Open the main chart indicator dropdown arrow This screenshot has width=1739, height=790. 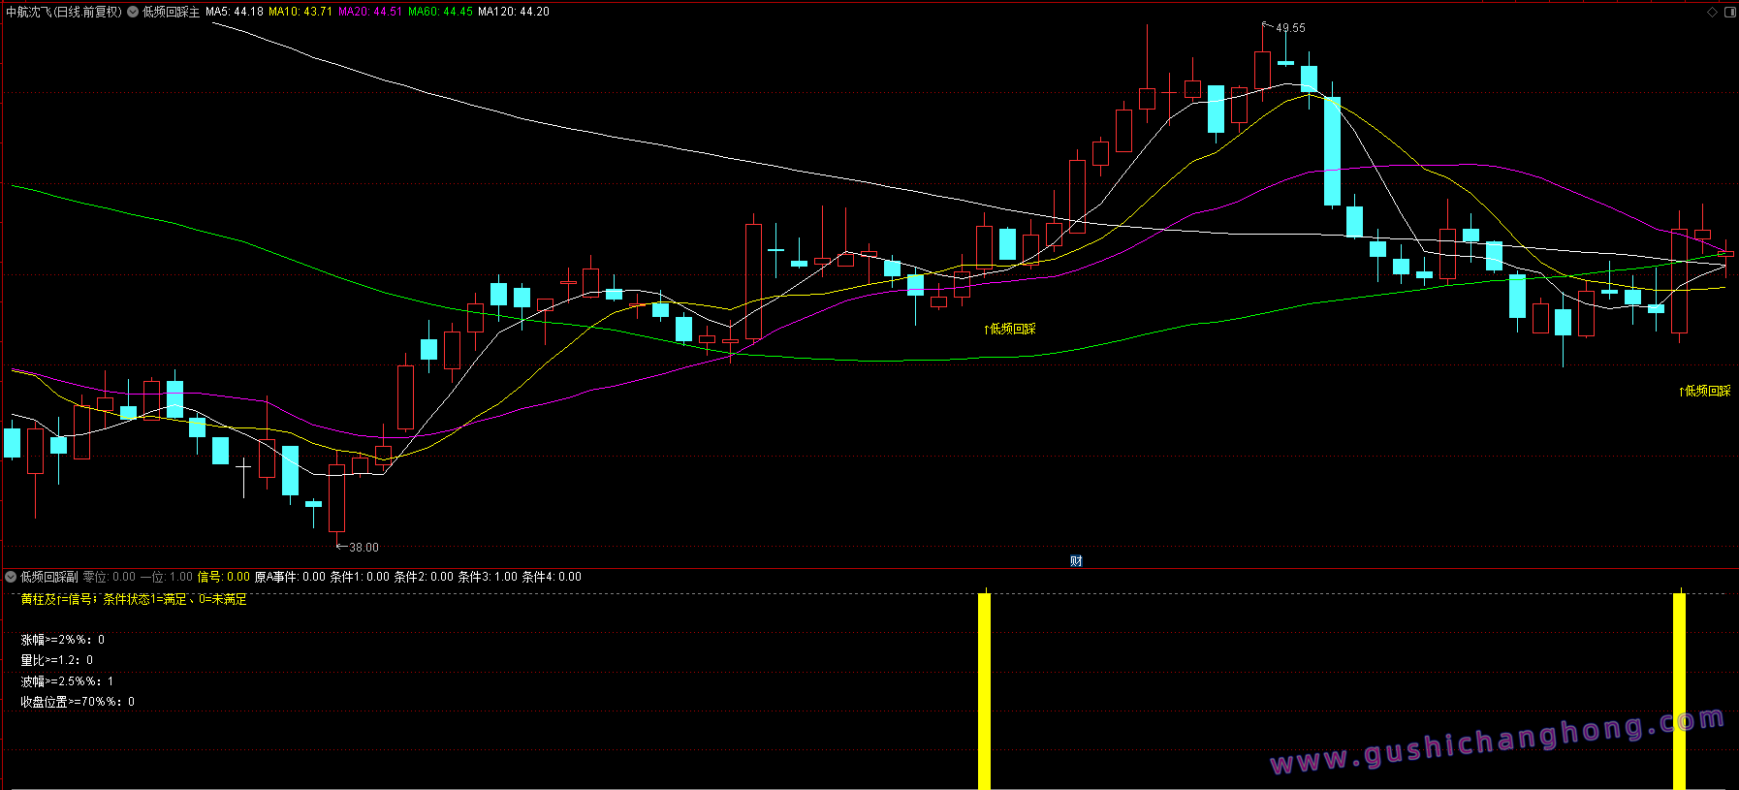(133, 12)
